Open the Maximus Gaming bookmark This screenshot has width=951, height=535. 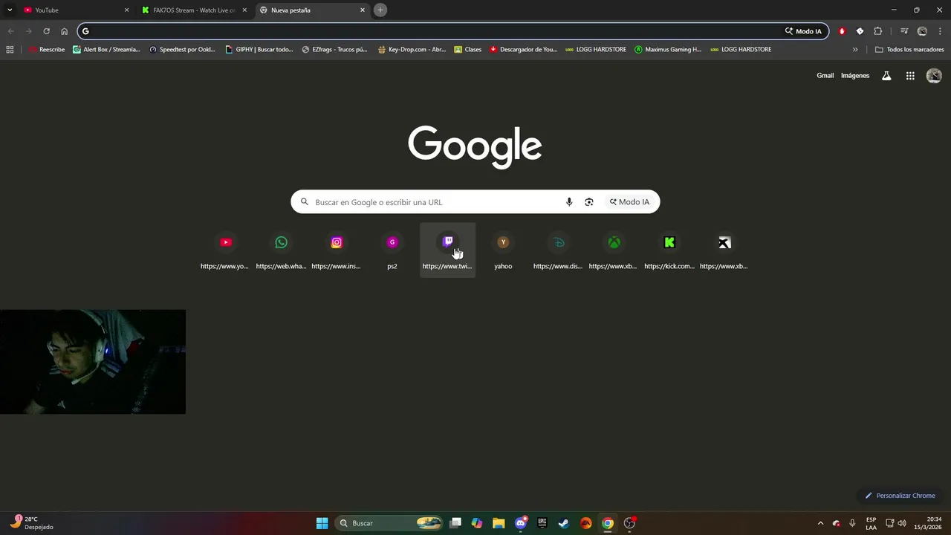point(668,50)
